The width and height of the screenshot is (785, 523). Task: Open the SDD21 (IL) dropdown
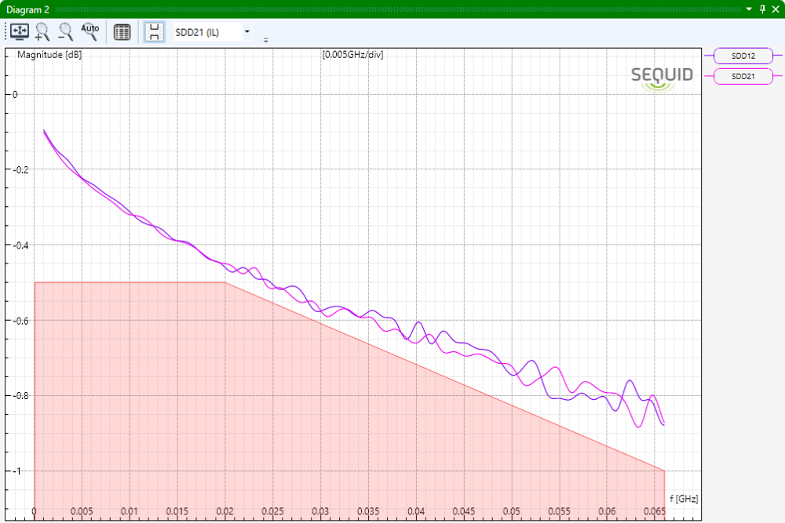pyautogui.click(x=213, y=32)
